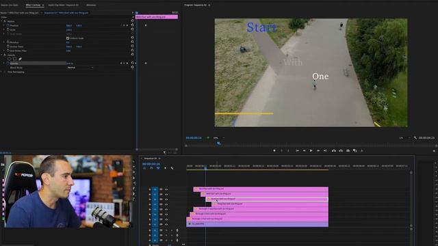Click the Mark In button

click(x=281, y=150)
